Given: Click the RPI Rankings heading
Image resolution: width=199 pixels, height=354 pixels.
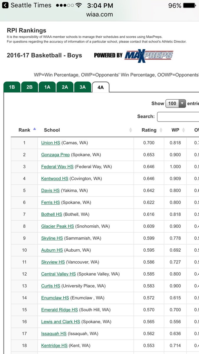Looking at the screenshot, I should pyautogui.click(x=27, y=30).
